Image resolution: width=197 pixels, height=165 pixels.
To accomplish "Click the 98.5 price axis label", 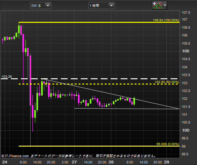I will tap(186, 154).
